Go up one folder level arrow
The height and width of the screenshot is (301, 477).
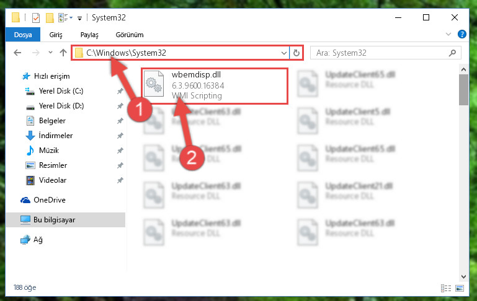tap(63, 53)
